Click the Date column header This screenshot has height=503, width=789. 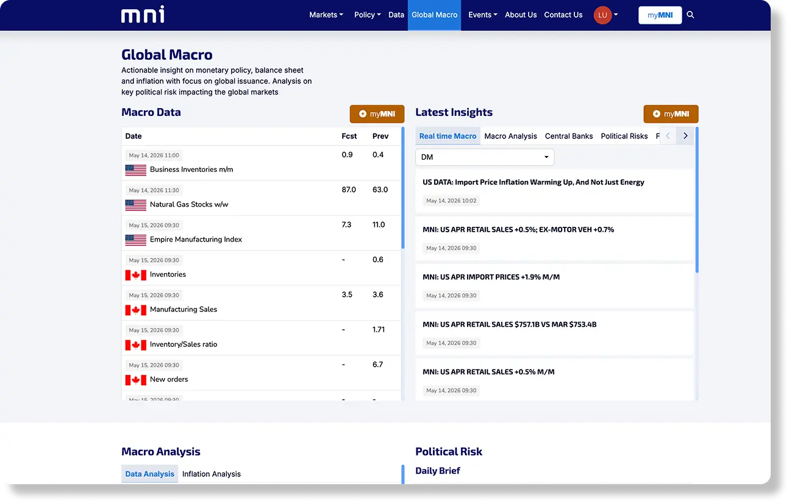tap(134, 136)
